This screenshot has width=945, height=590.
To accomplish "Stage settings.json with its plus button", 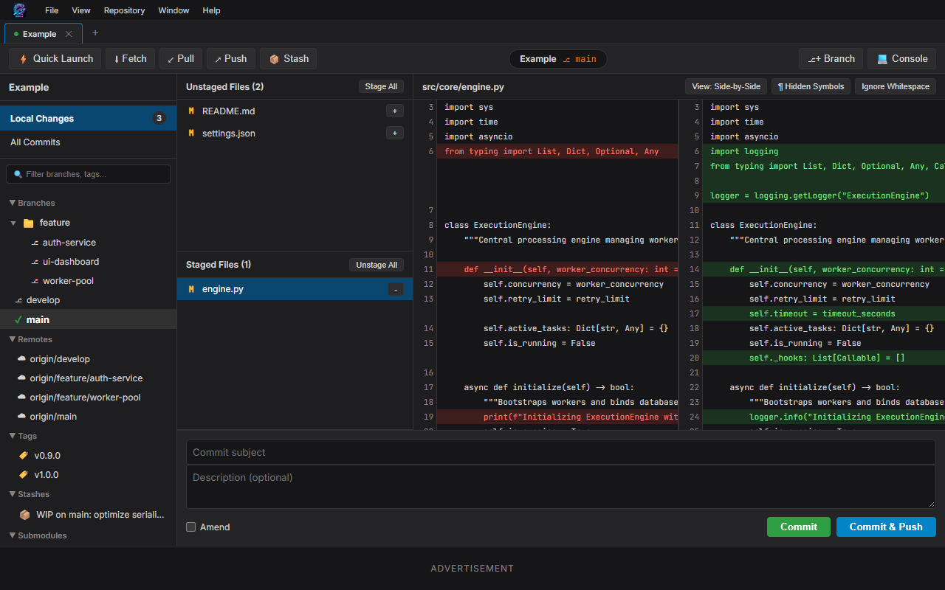I will click(x=395, y=133).
